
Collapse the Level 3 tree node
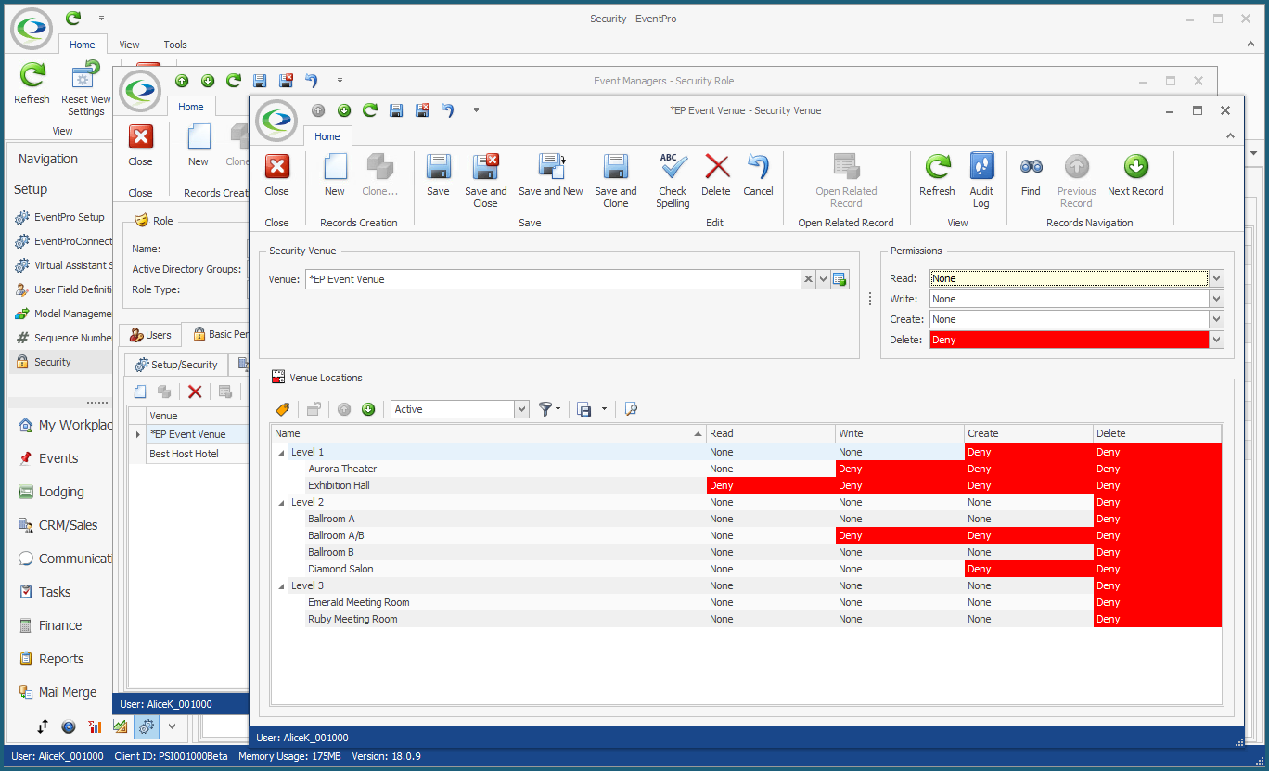pos(281,586)
